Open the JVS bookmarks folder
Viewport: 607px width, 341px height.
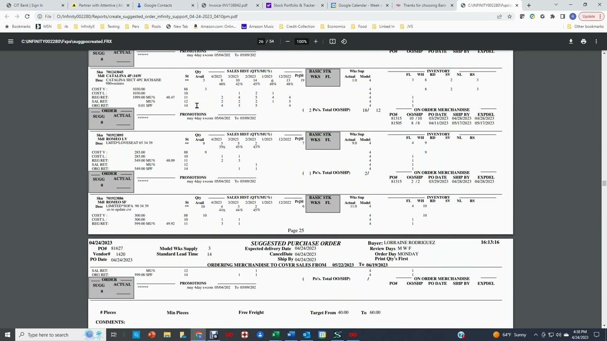pyautogui.click(x=406, y=27)
